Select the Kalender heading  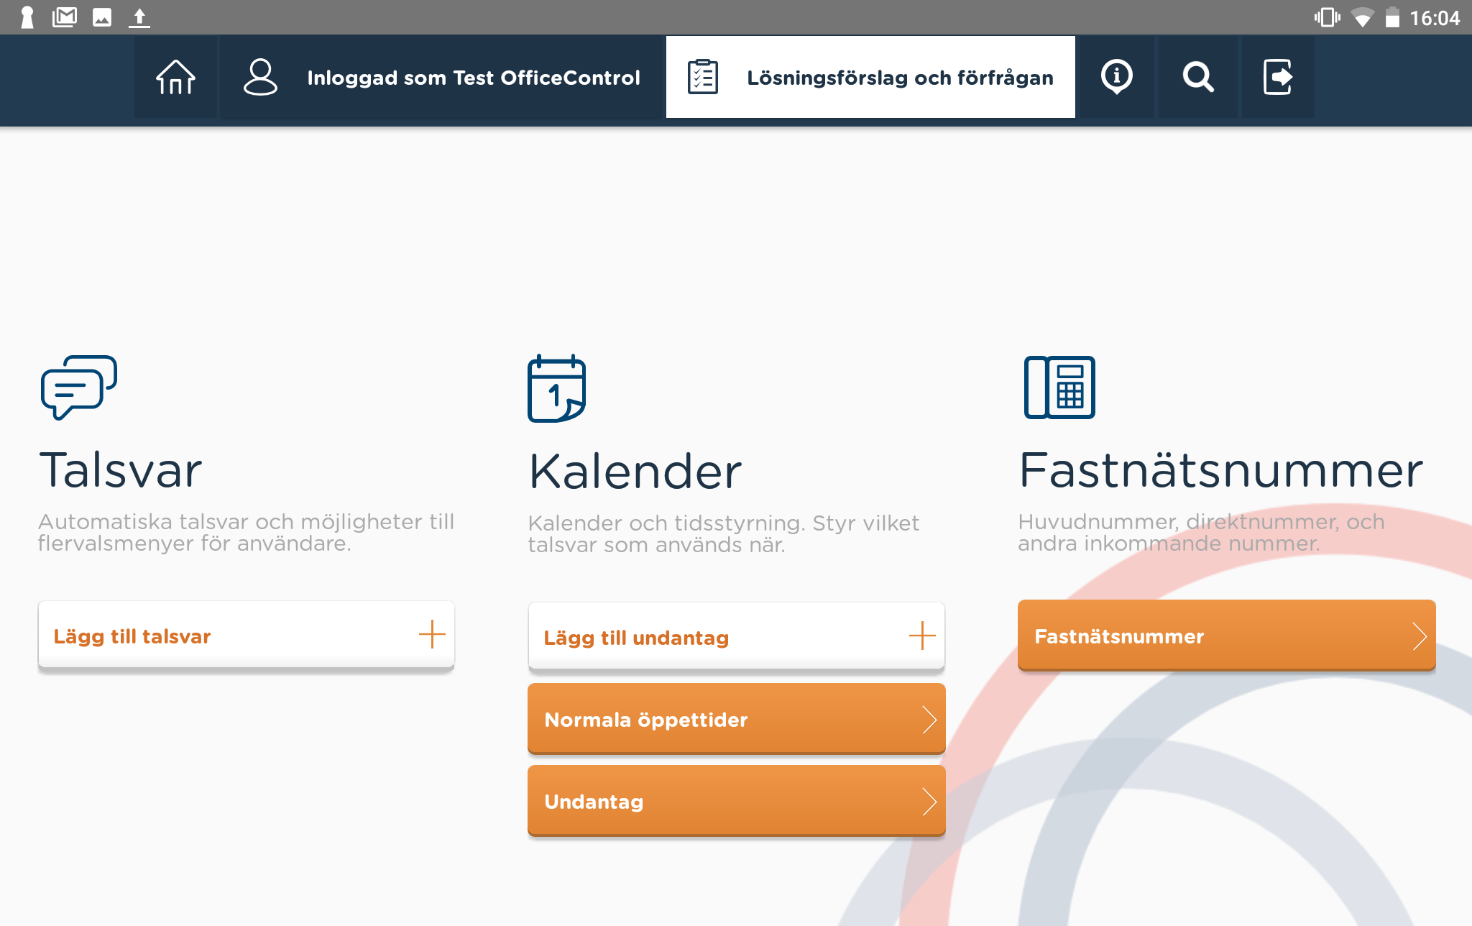(635, 472)
